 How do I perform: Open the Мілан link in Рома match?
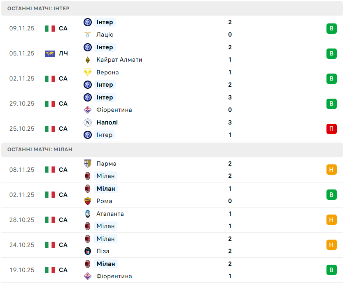106,189
